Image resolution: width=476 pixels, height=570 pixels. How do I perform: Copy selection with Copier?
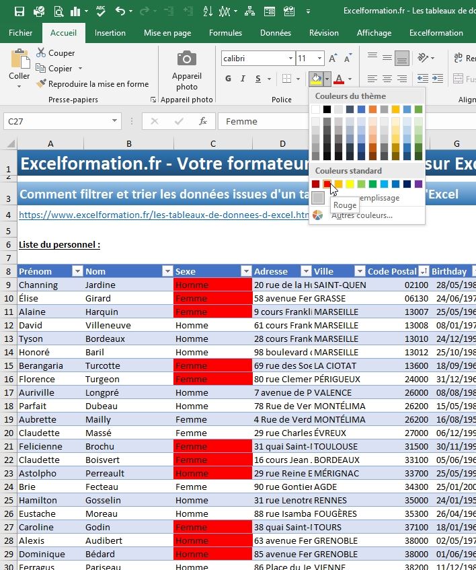(54, 69)
